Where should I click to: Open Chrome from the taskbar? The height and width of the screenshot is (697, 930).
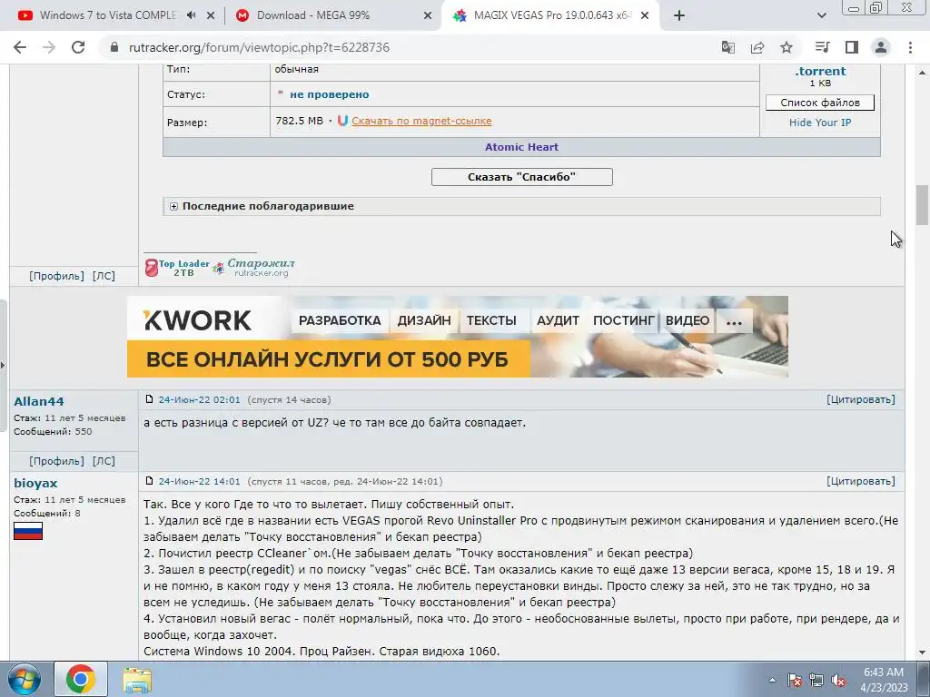click(x=81, y=679)
